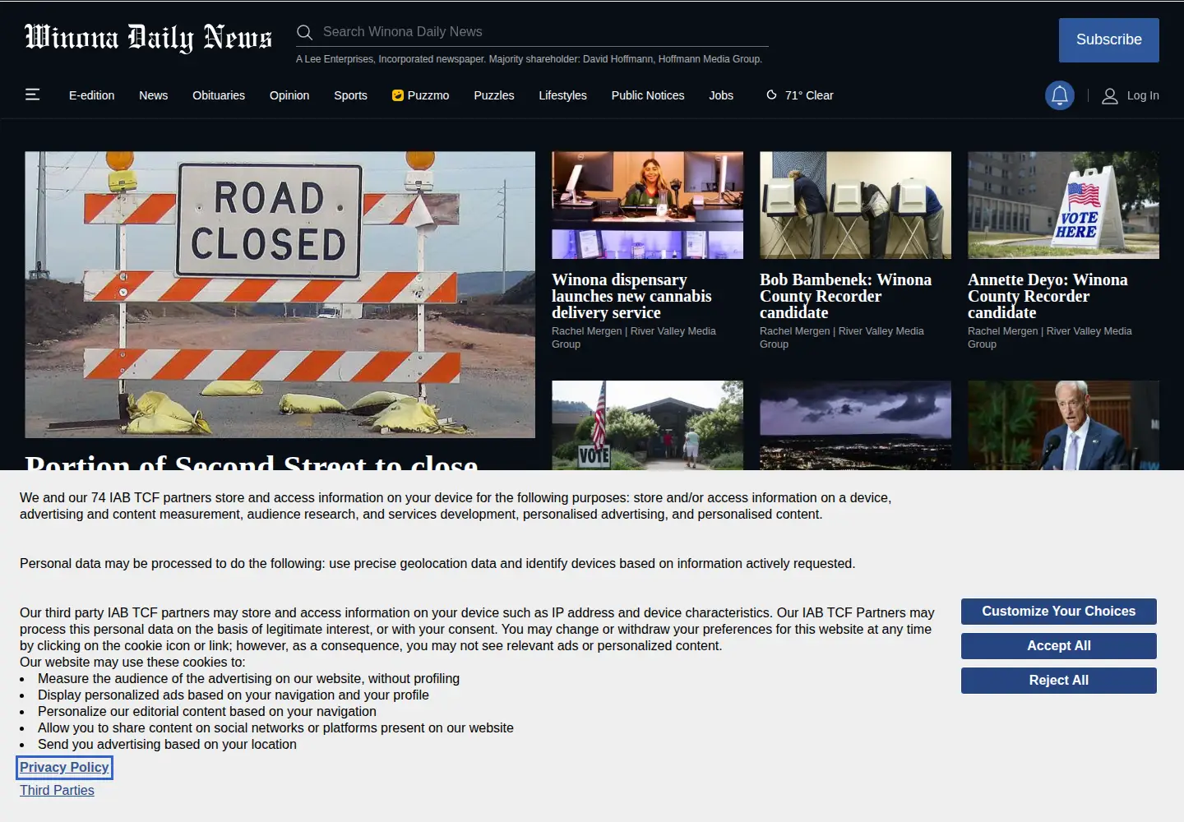The height and width of the screenshot is (822, 1184).
Task: Open the Vote Here sign thumbnail
Action: (1063, 205)
